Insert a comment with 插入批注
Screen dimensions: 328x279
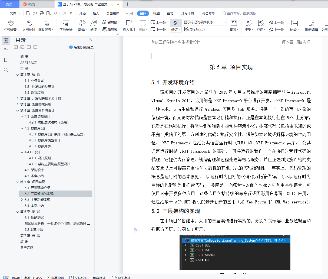129,26
